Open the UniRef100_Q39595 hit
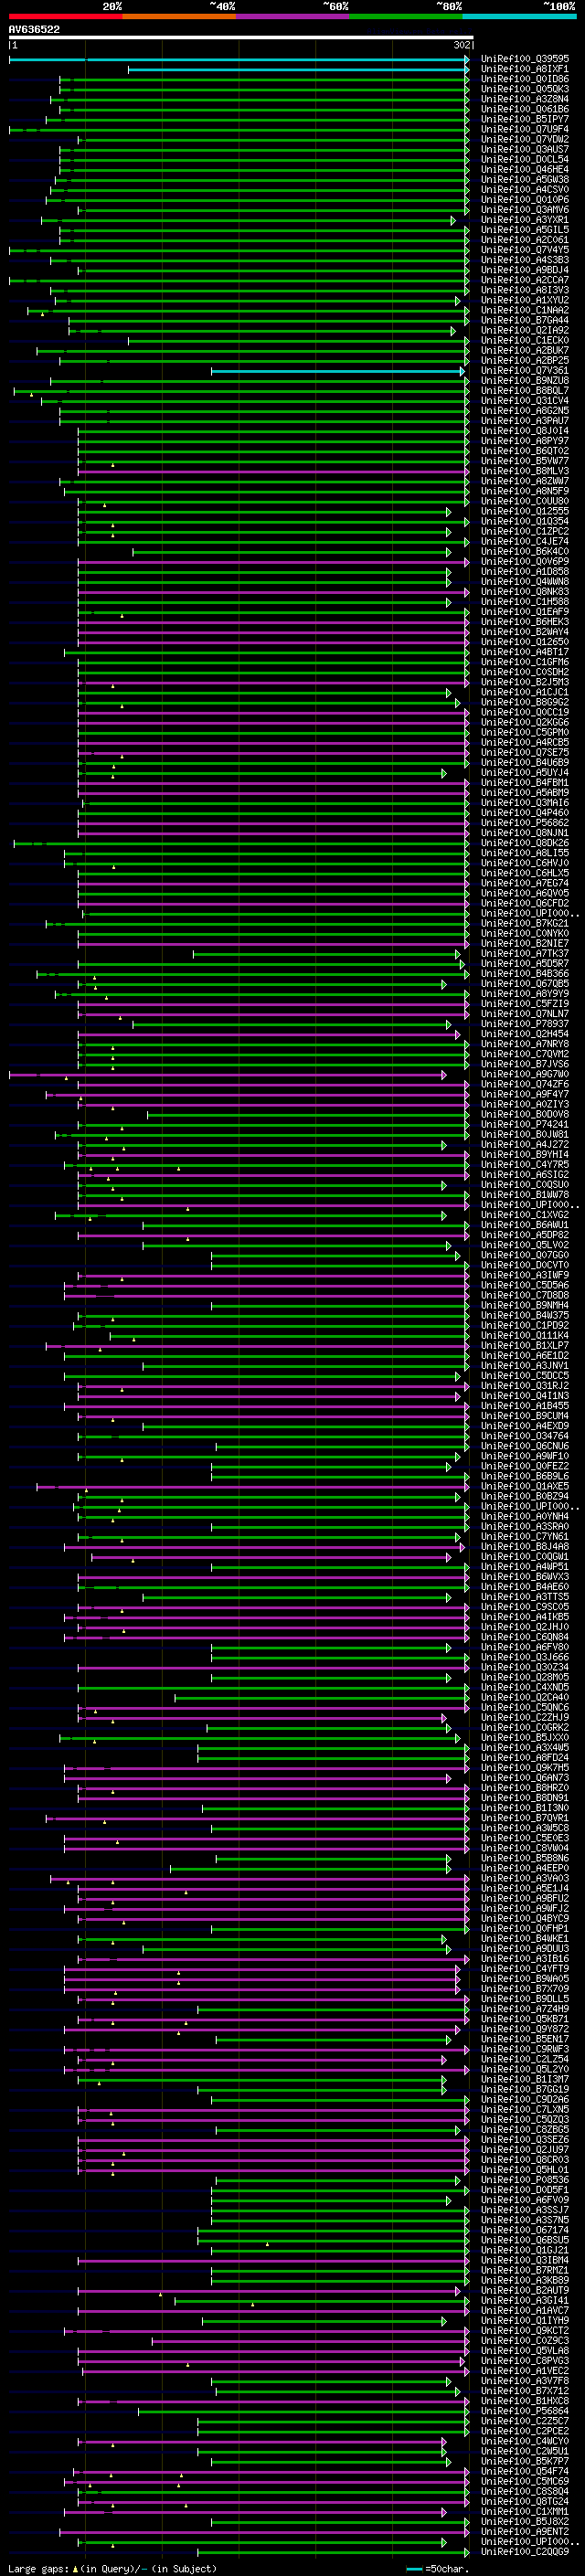Image resolution: width=585 pixels, height=2576 pixels. pyautogui.click(x=525, y=59)
